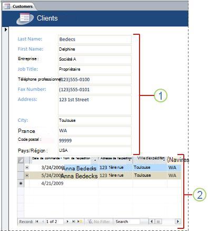Click the Date de commande column header
The image size is (208, 231).
pyautogui.click(x=46, y=158)
